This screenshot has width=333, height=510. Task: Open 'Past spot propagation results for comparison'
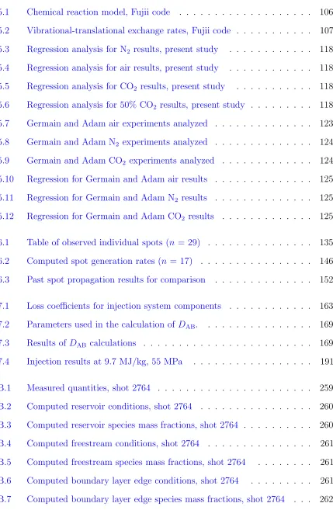[116, 279]
